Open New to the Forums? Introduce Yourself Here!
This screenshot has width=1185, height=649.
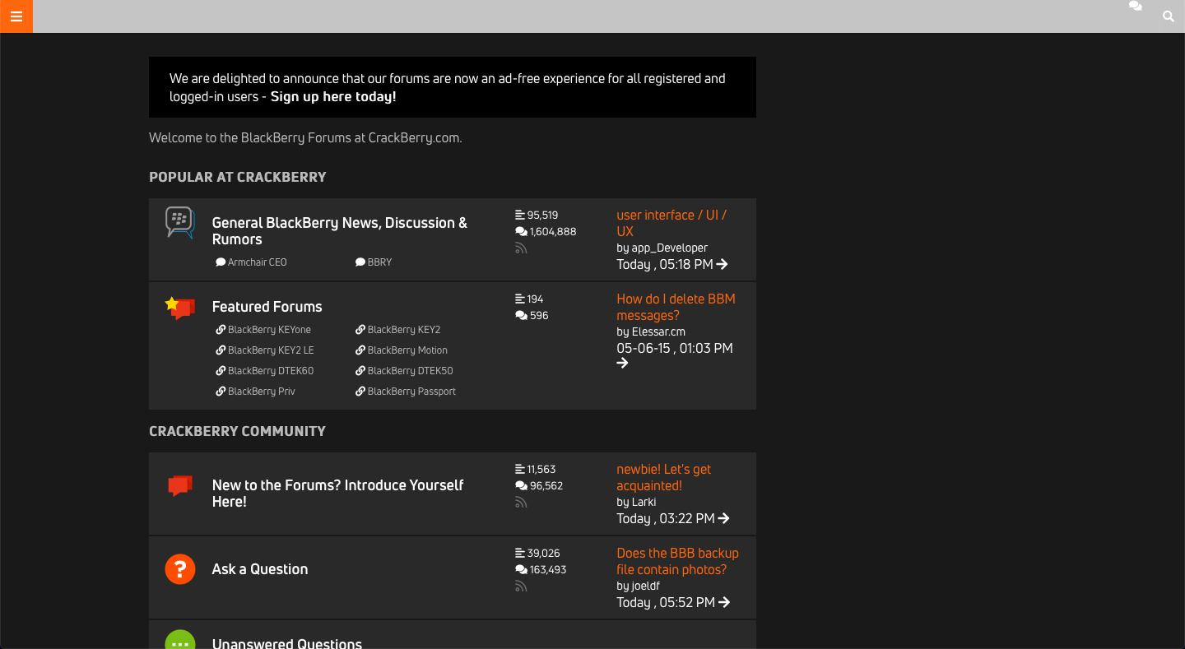coord(337,494)
